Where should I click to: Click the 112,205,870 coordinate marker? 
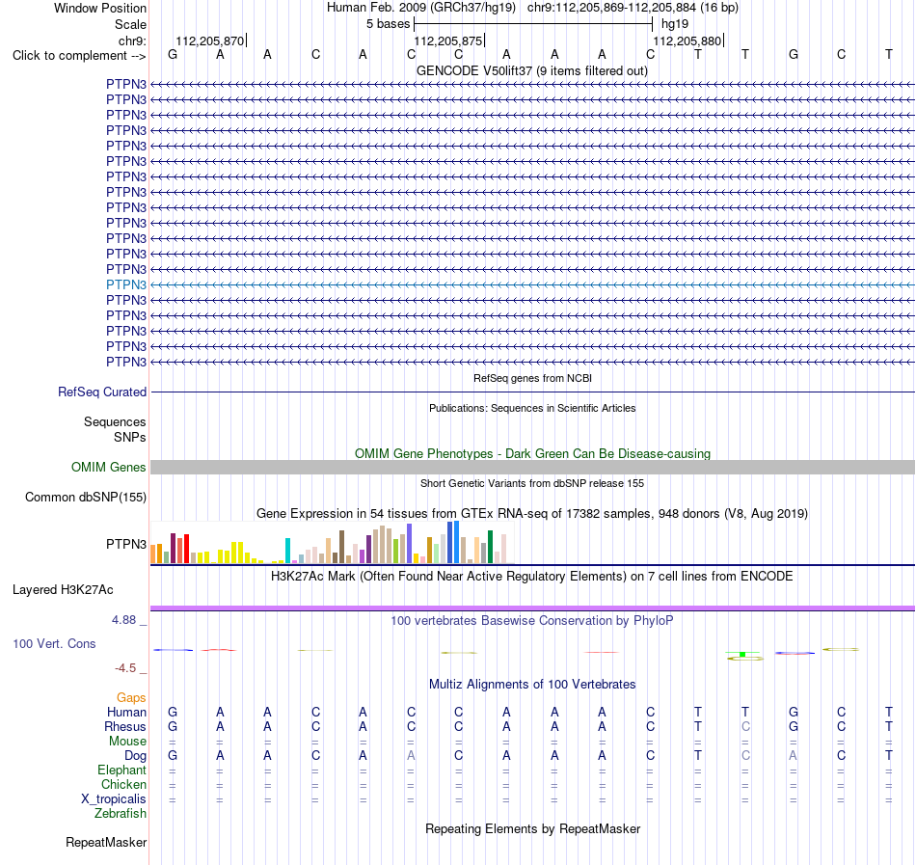tap(210, 41)
